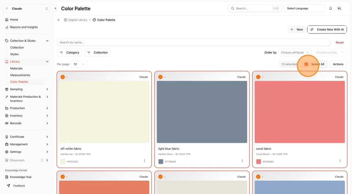Open the Collection filter button
Viewport: 352px width, 194px height.
click(x=97, y=53)
